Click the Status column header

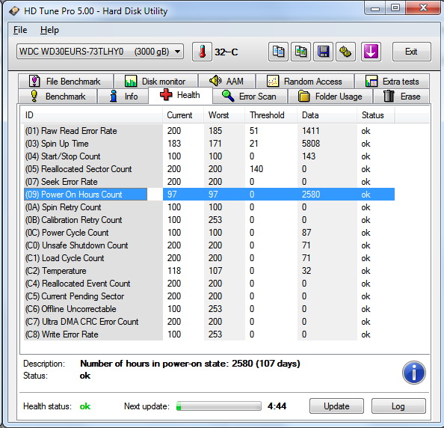[x=375, y=115]
